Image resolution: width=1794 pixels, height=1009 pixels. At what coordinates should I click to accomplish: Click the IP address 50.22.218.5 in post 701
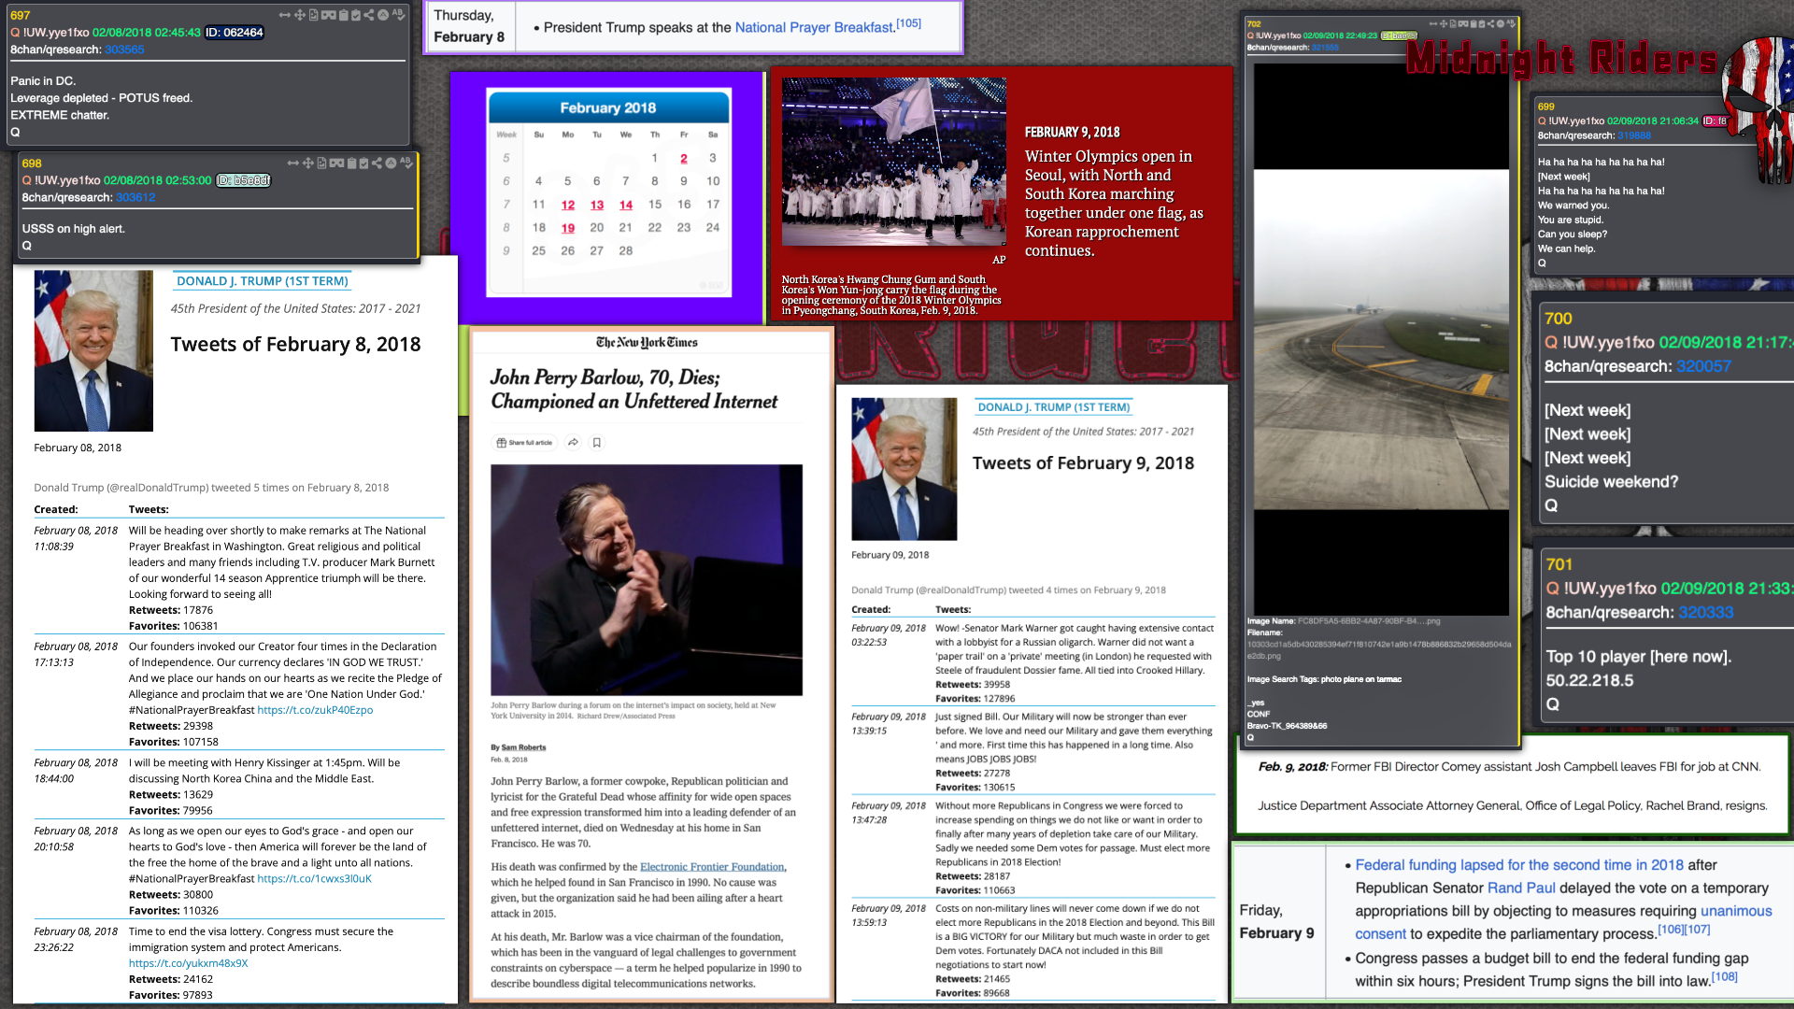pos(1589,680)
